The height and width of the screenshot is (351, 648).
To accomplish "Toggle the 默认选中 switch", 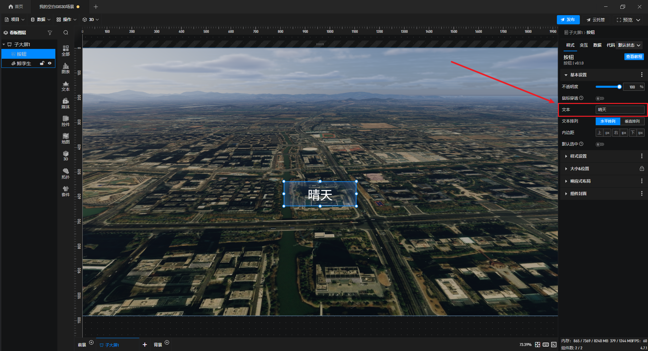I will coord(600,144).
